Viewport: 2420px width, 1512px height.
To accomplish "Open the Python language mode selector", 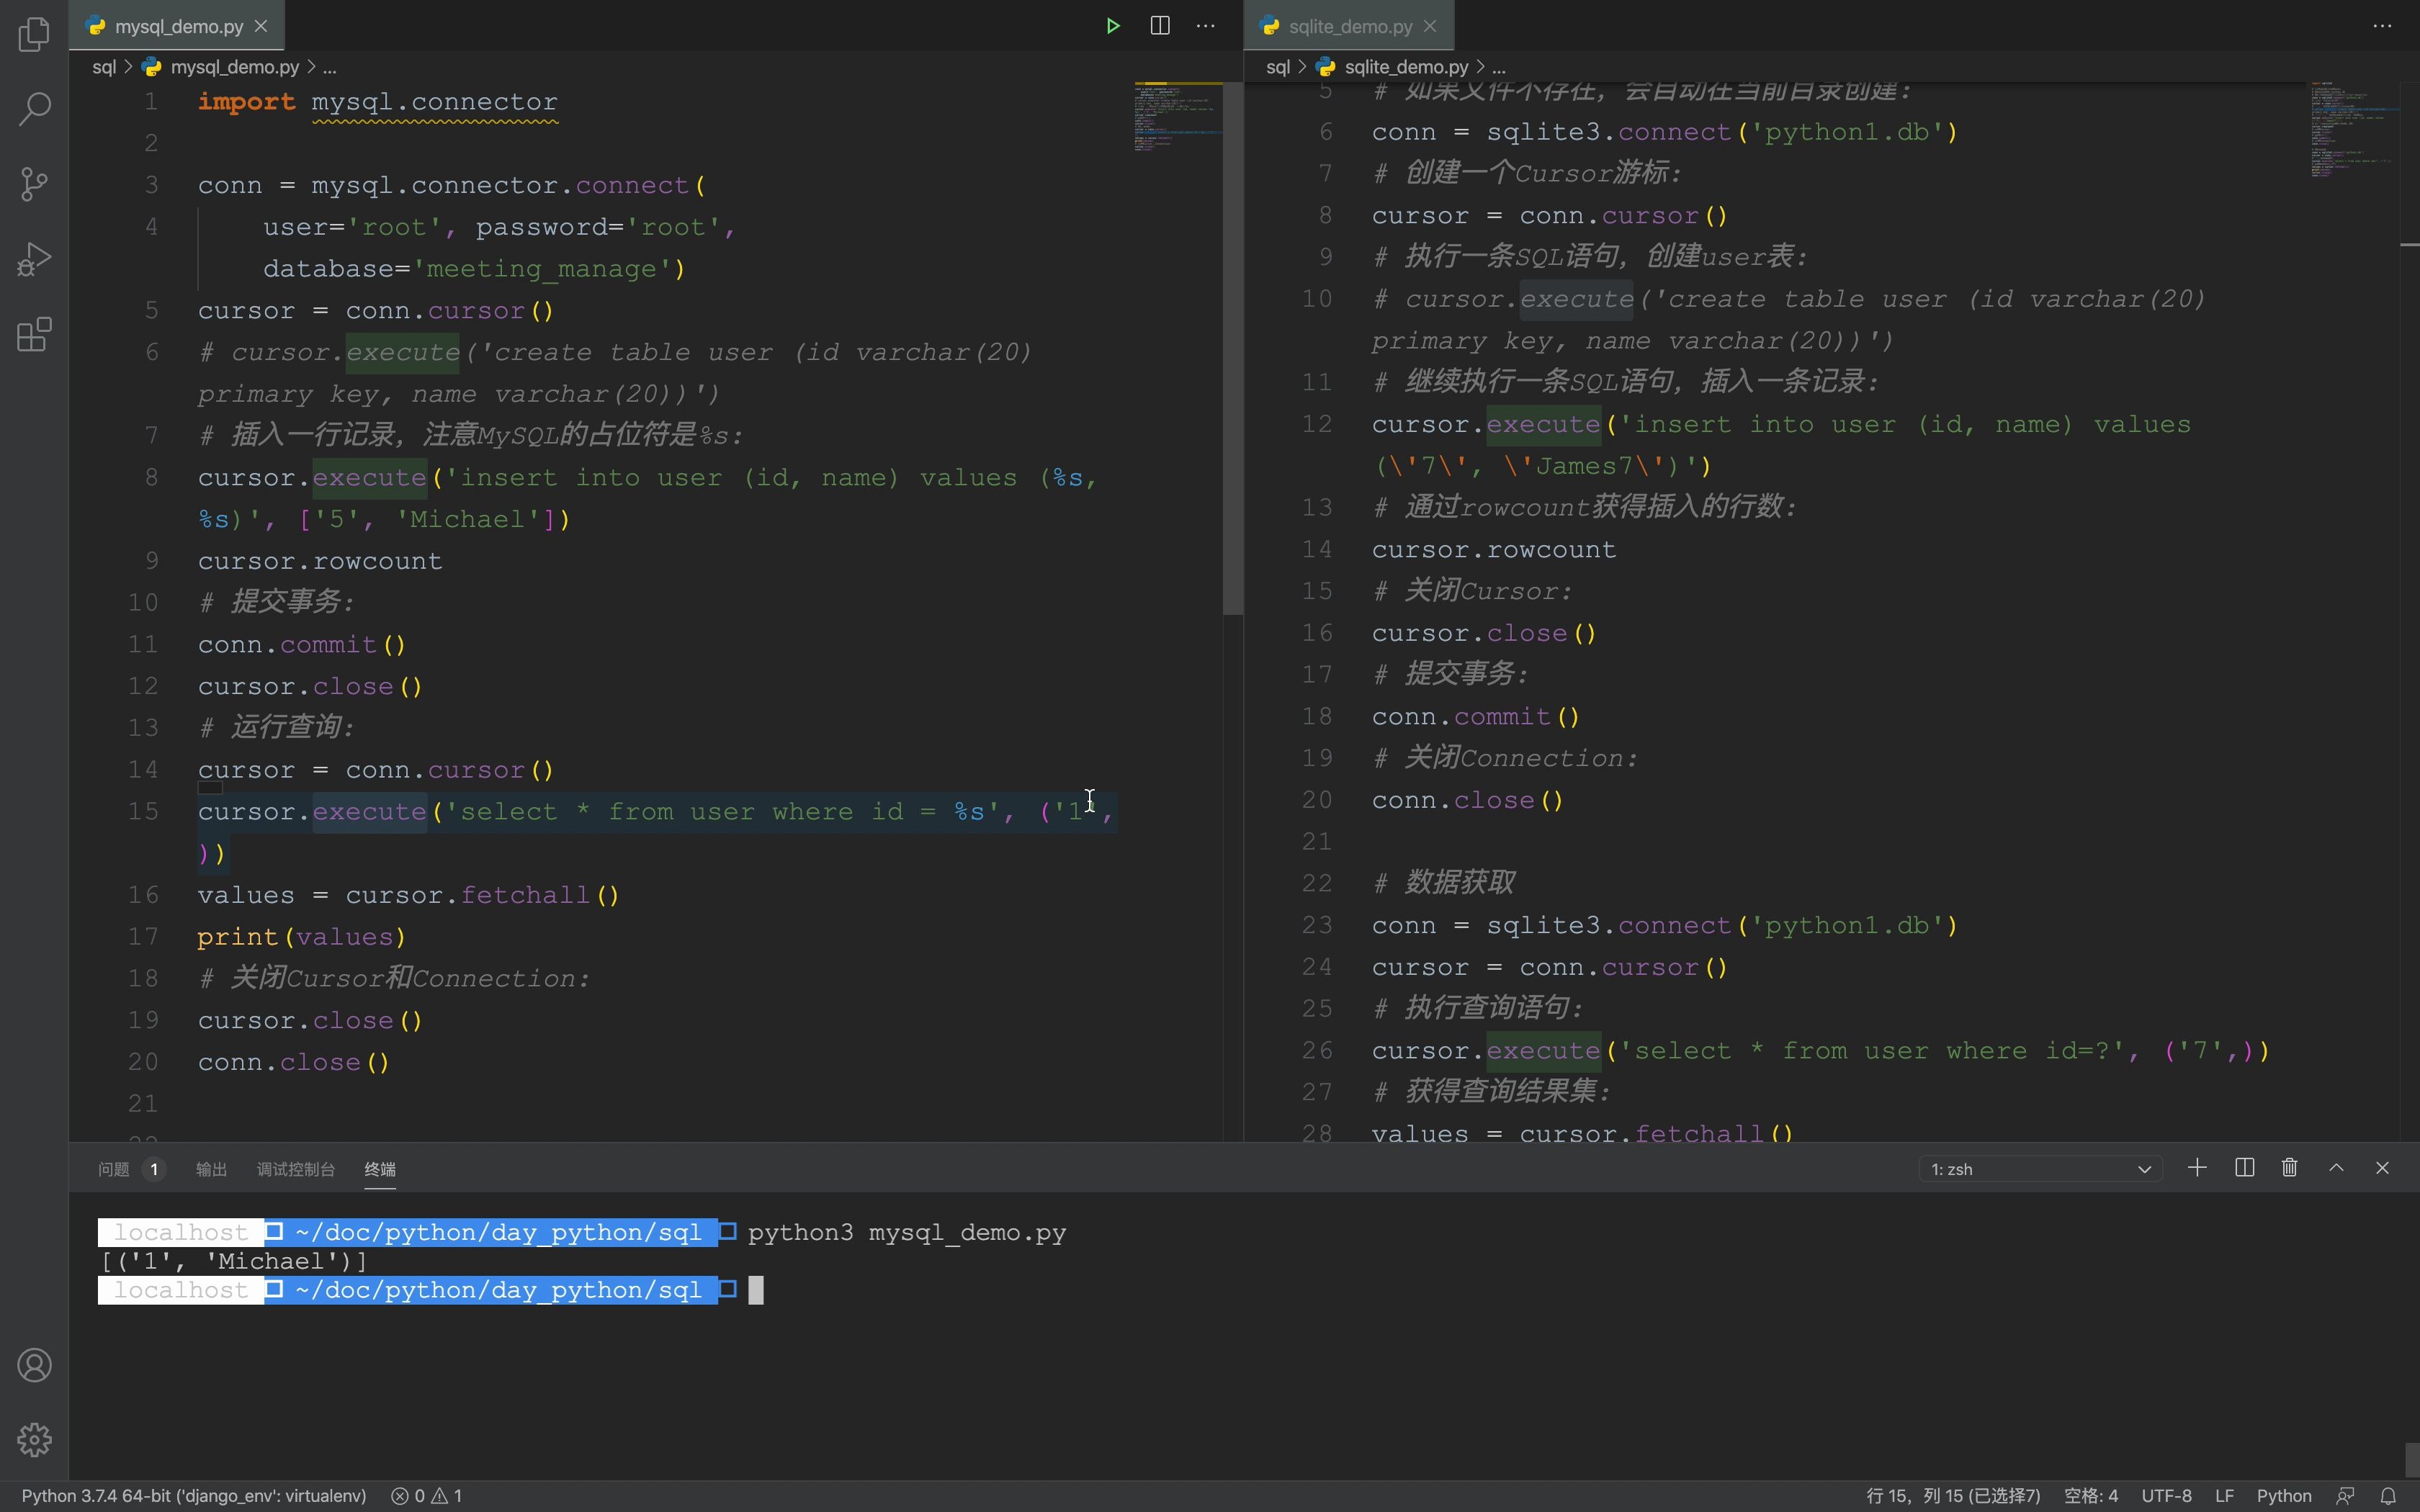I will coord(2285,1495).
